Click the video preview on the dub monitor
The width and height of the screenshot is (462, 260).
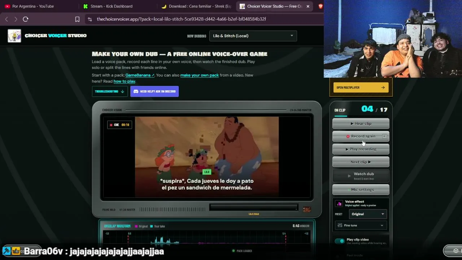click(207, 157)
